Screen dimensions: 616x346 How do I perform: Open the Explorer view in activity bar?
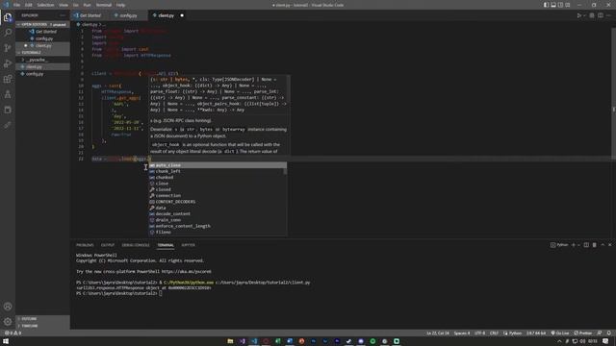click(8, 17)
